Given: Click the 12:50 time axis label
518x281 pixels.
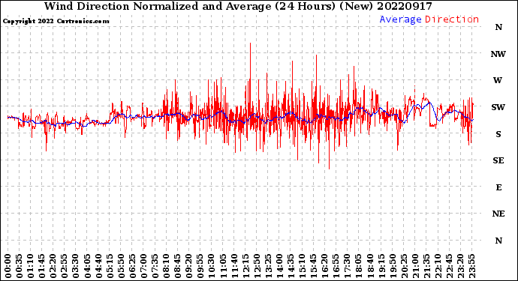Looking at the screenshot, I should click(x=257, y=266).
